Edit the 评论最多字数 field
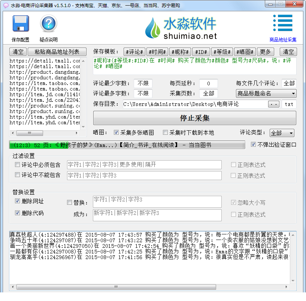This screenshot has height=301, width=306. point(143,94)
